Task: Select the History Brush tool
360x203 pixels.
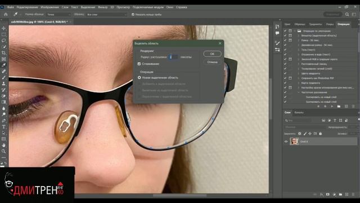Action: pyautogui.click(x=4, y=90)
